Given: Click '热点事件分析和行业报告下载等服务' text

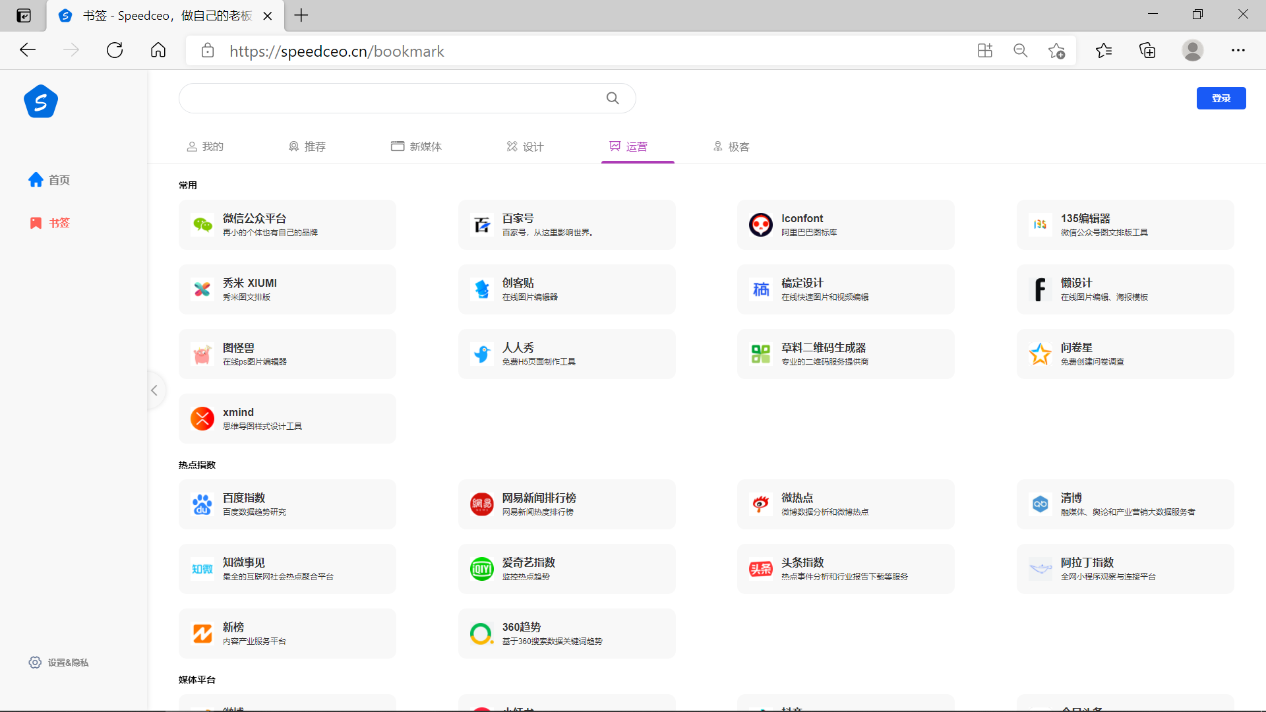Looking at the screenshot, I should pos(845,577).
